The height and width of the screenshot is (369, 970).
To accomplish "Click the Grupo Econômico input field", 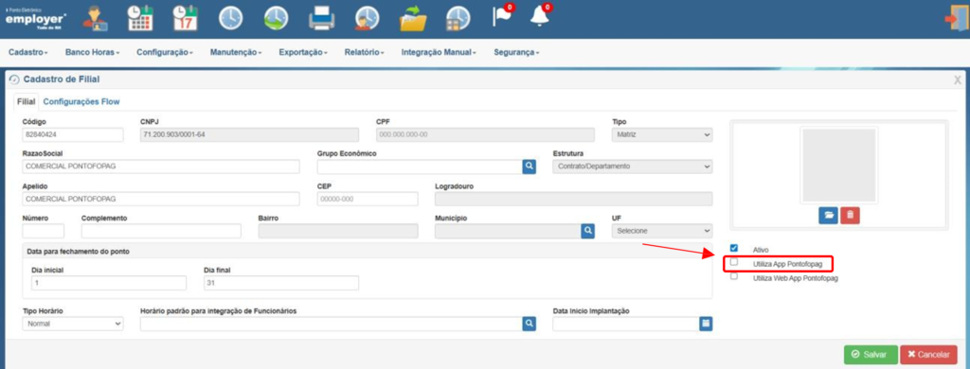I will point(420,167).
